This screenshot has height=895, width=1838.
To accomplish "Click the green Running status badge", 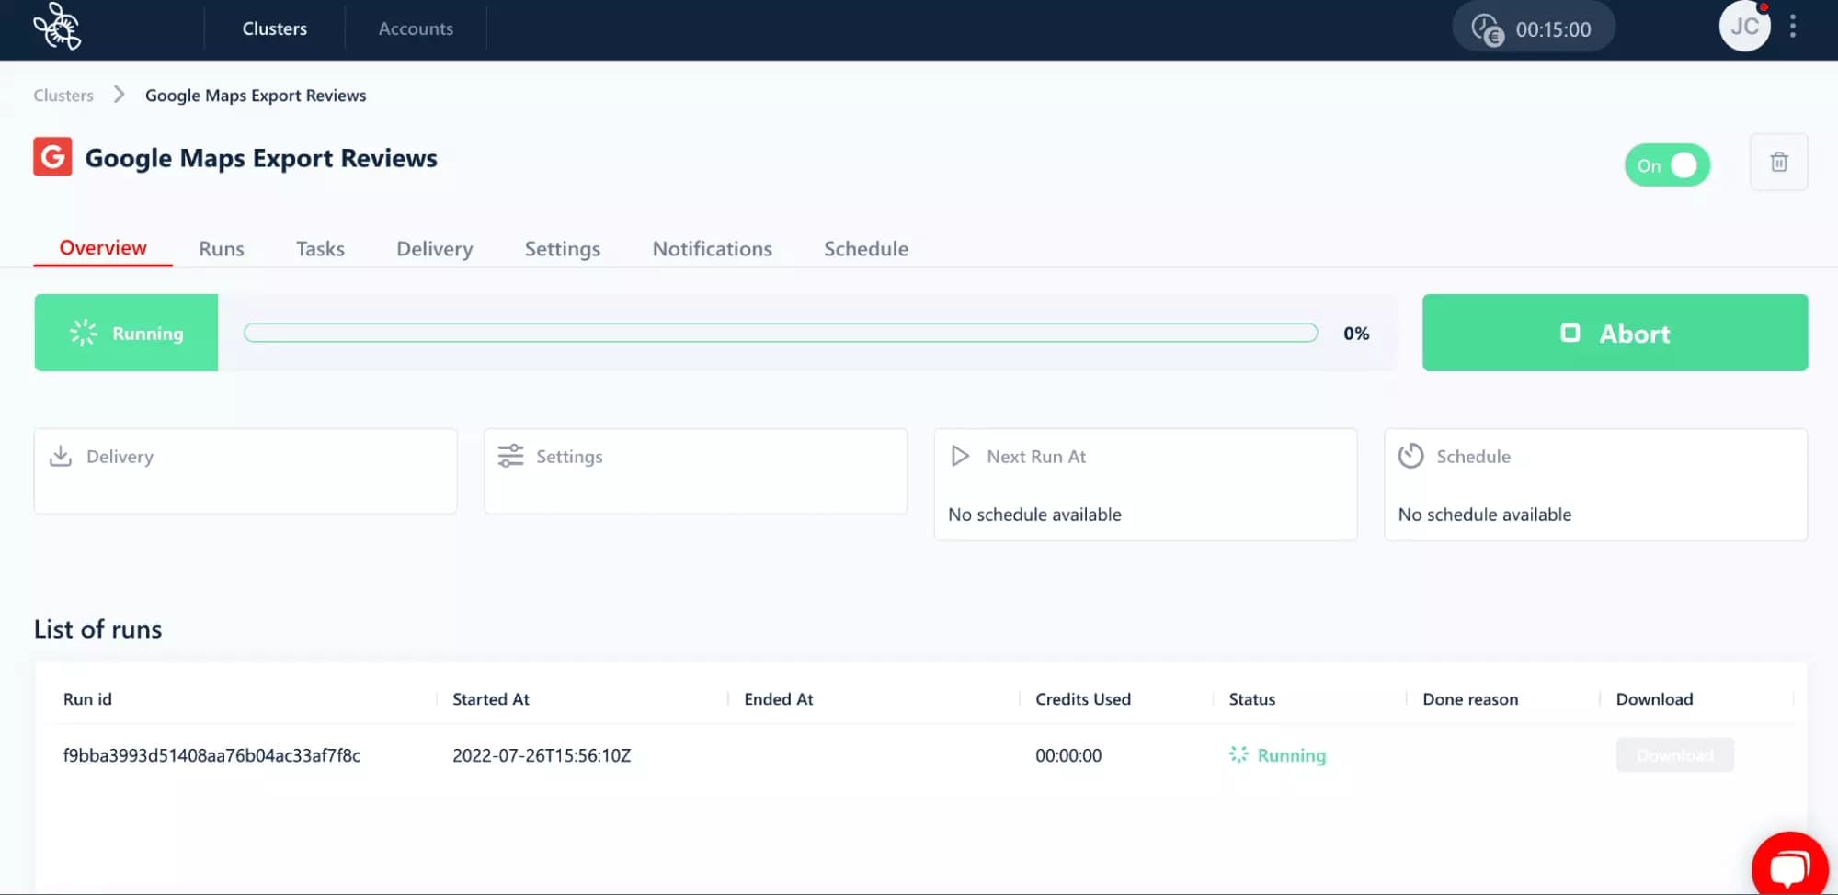I will pyautogui.click(x=126, y=333).
